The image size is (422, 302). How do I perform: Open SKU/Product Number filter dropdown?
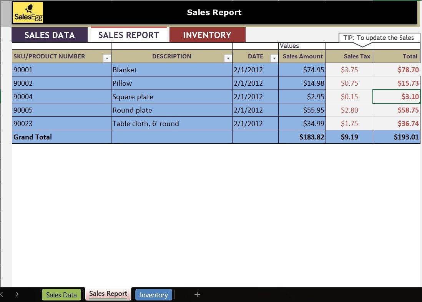[x=107, y=58]
